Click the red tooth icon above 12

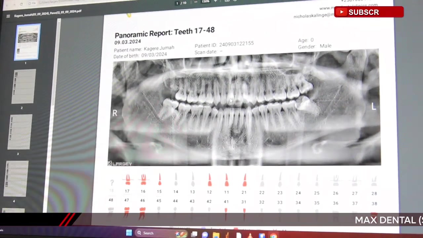click(x=210, y=180)
